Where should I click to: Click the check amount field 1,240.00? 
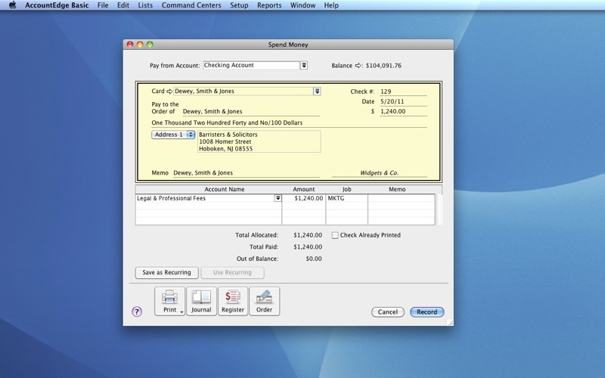click(x=403, y=112)
